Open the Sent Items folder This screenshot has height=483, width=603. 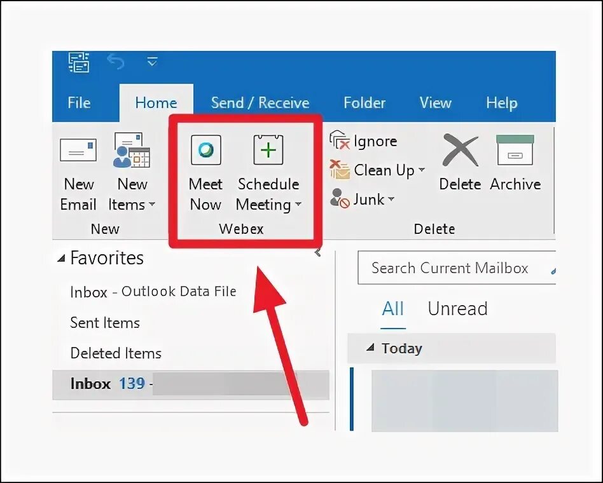(104, 322)
